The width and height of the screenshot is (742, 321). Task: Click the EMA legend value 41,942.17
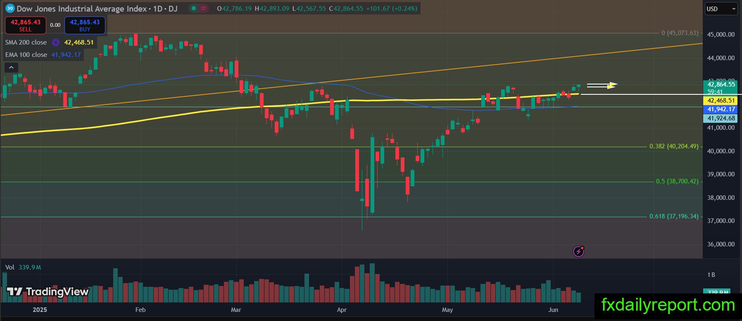click(x=66, y=55)
